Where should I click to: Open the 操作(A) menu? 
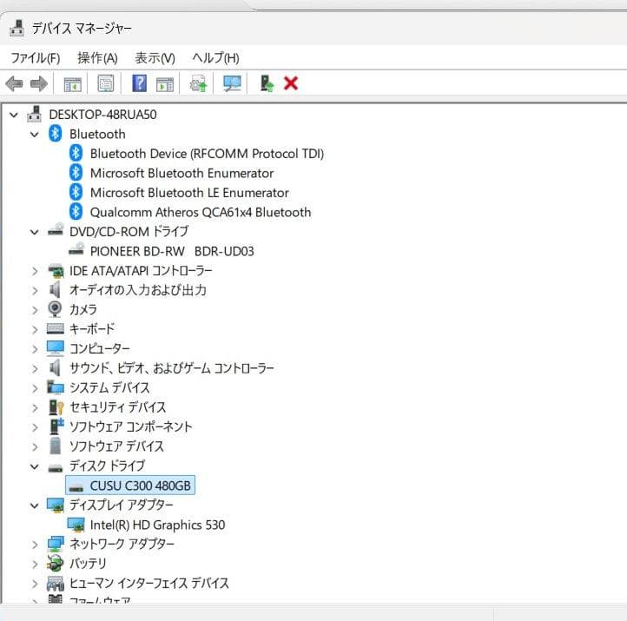tap(97, 58)
